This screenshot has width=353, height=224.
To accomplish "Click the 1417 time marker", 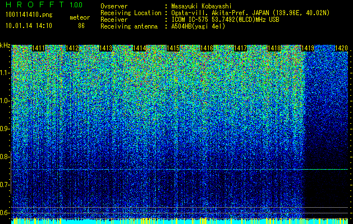I will pos(241,48).
